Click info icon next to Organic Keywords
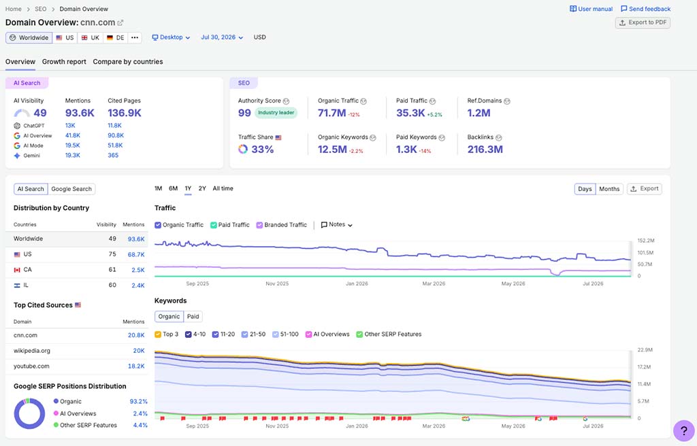Screen dimensions: 697x446 (372, 138)
